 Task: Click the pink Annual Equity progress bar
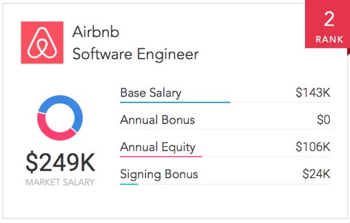(x=161, y=157)
